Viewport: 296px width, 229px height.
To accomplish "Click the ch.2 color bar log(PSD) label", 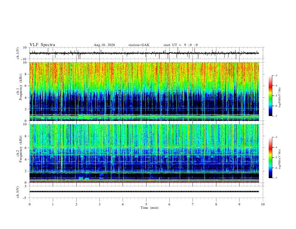I will pos(280,159).
